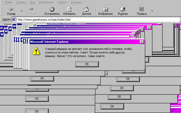Go home using the Домой icon
The image size is (181, 113).
(86, 9)
